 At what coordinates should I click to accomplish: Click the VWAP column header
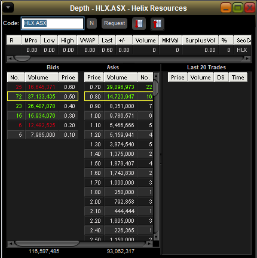[88, 40]
